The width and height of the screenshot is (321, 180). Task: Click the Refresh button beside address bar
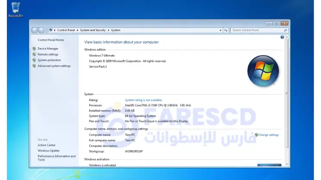[x=226, y=30]
